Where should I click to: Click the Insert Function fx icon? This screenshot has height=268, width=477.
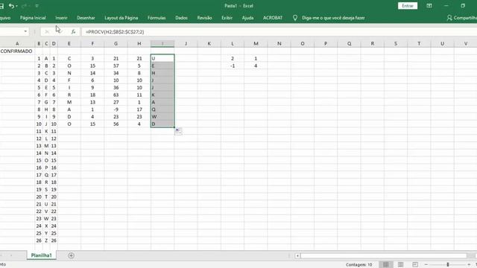point(73,31)
